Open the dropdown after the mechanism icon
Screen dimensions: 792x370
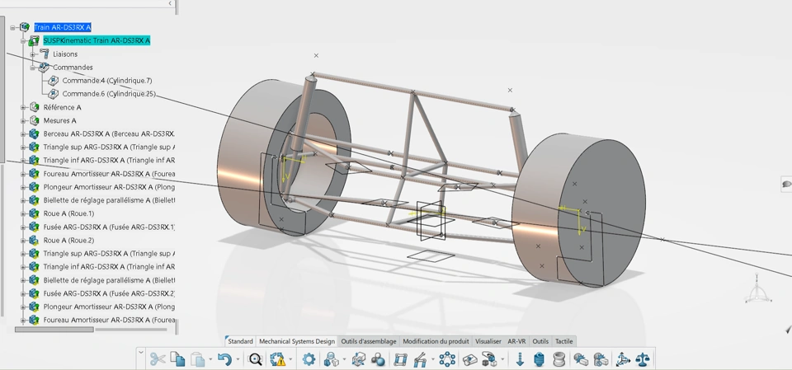click(344, 359)
